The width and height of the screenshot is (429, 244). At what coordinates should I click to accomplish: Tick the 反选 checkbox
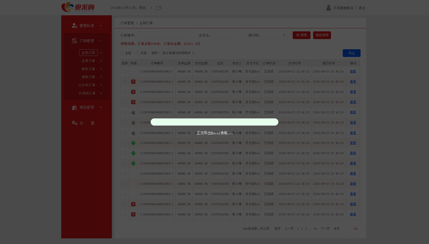coord(138,53)
